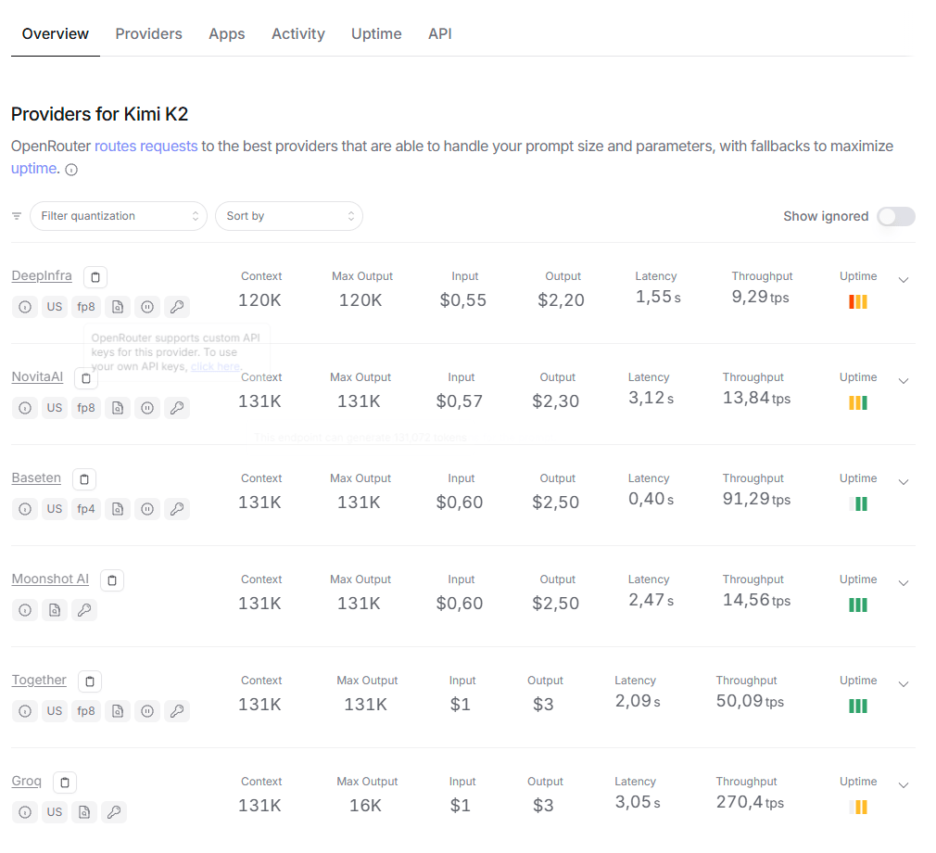Open the document icon in NovitaAI row
Image resolution: width=936 pixels, height=853 pixels.
click(x=118, y=408)
